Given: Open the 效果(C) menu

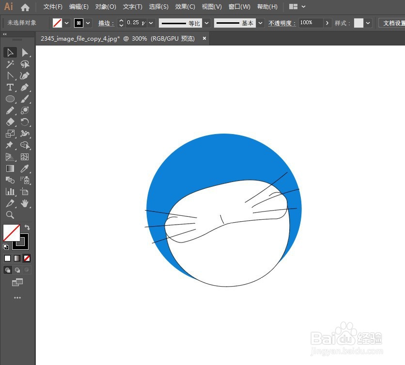Looking at the screenshot, I should [185, 7].
